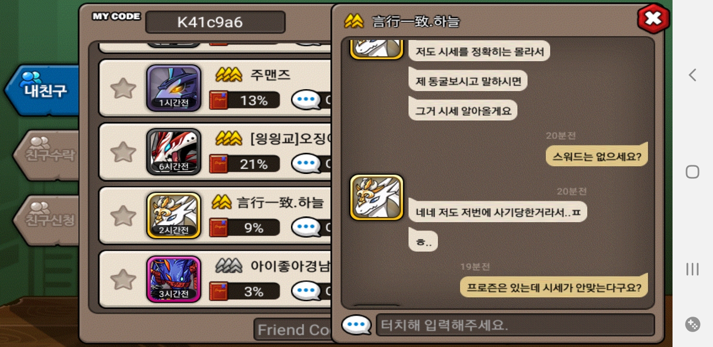Tap 아이좋아경남 blue dragon avatar
The image size is (713, 347).
(x=174, y=279)
